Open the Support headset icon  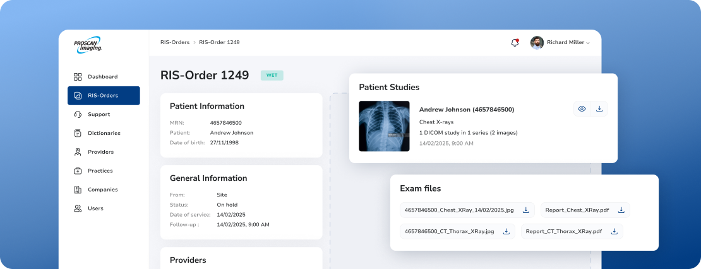[78, 114]
